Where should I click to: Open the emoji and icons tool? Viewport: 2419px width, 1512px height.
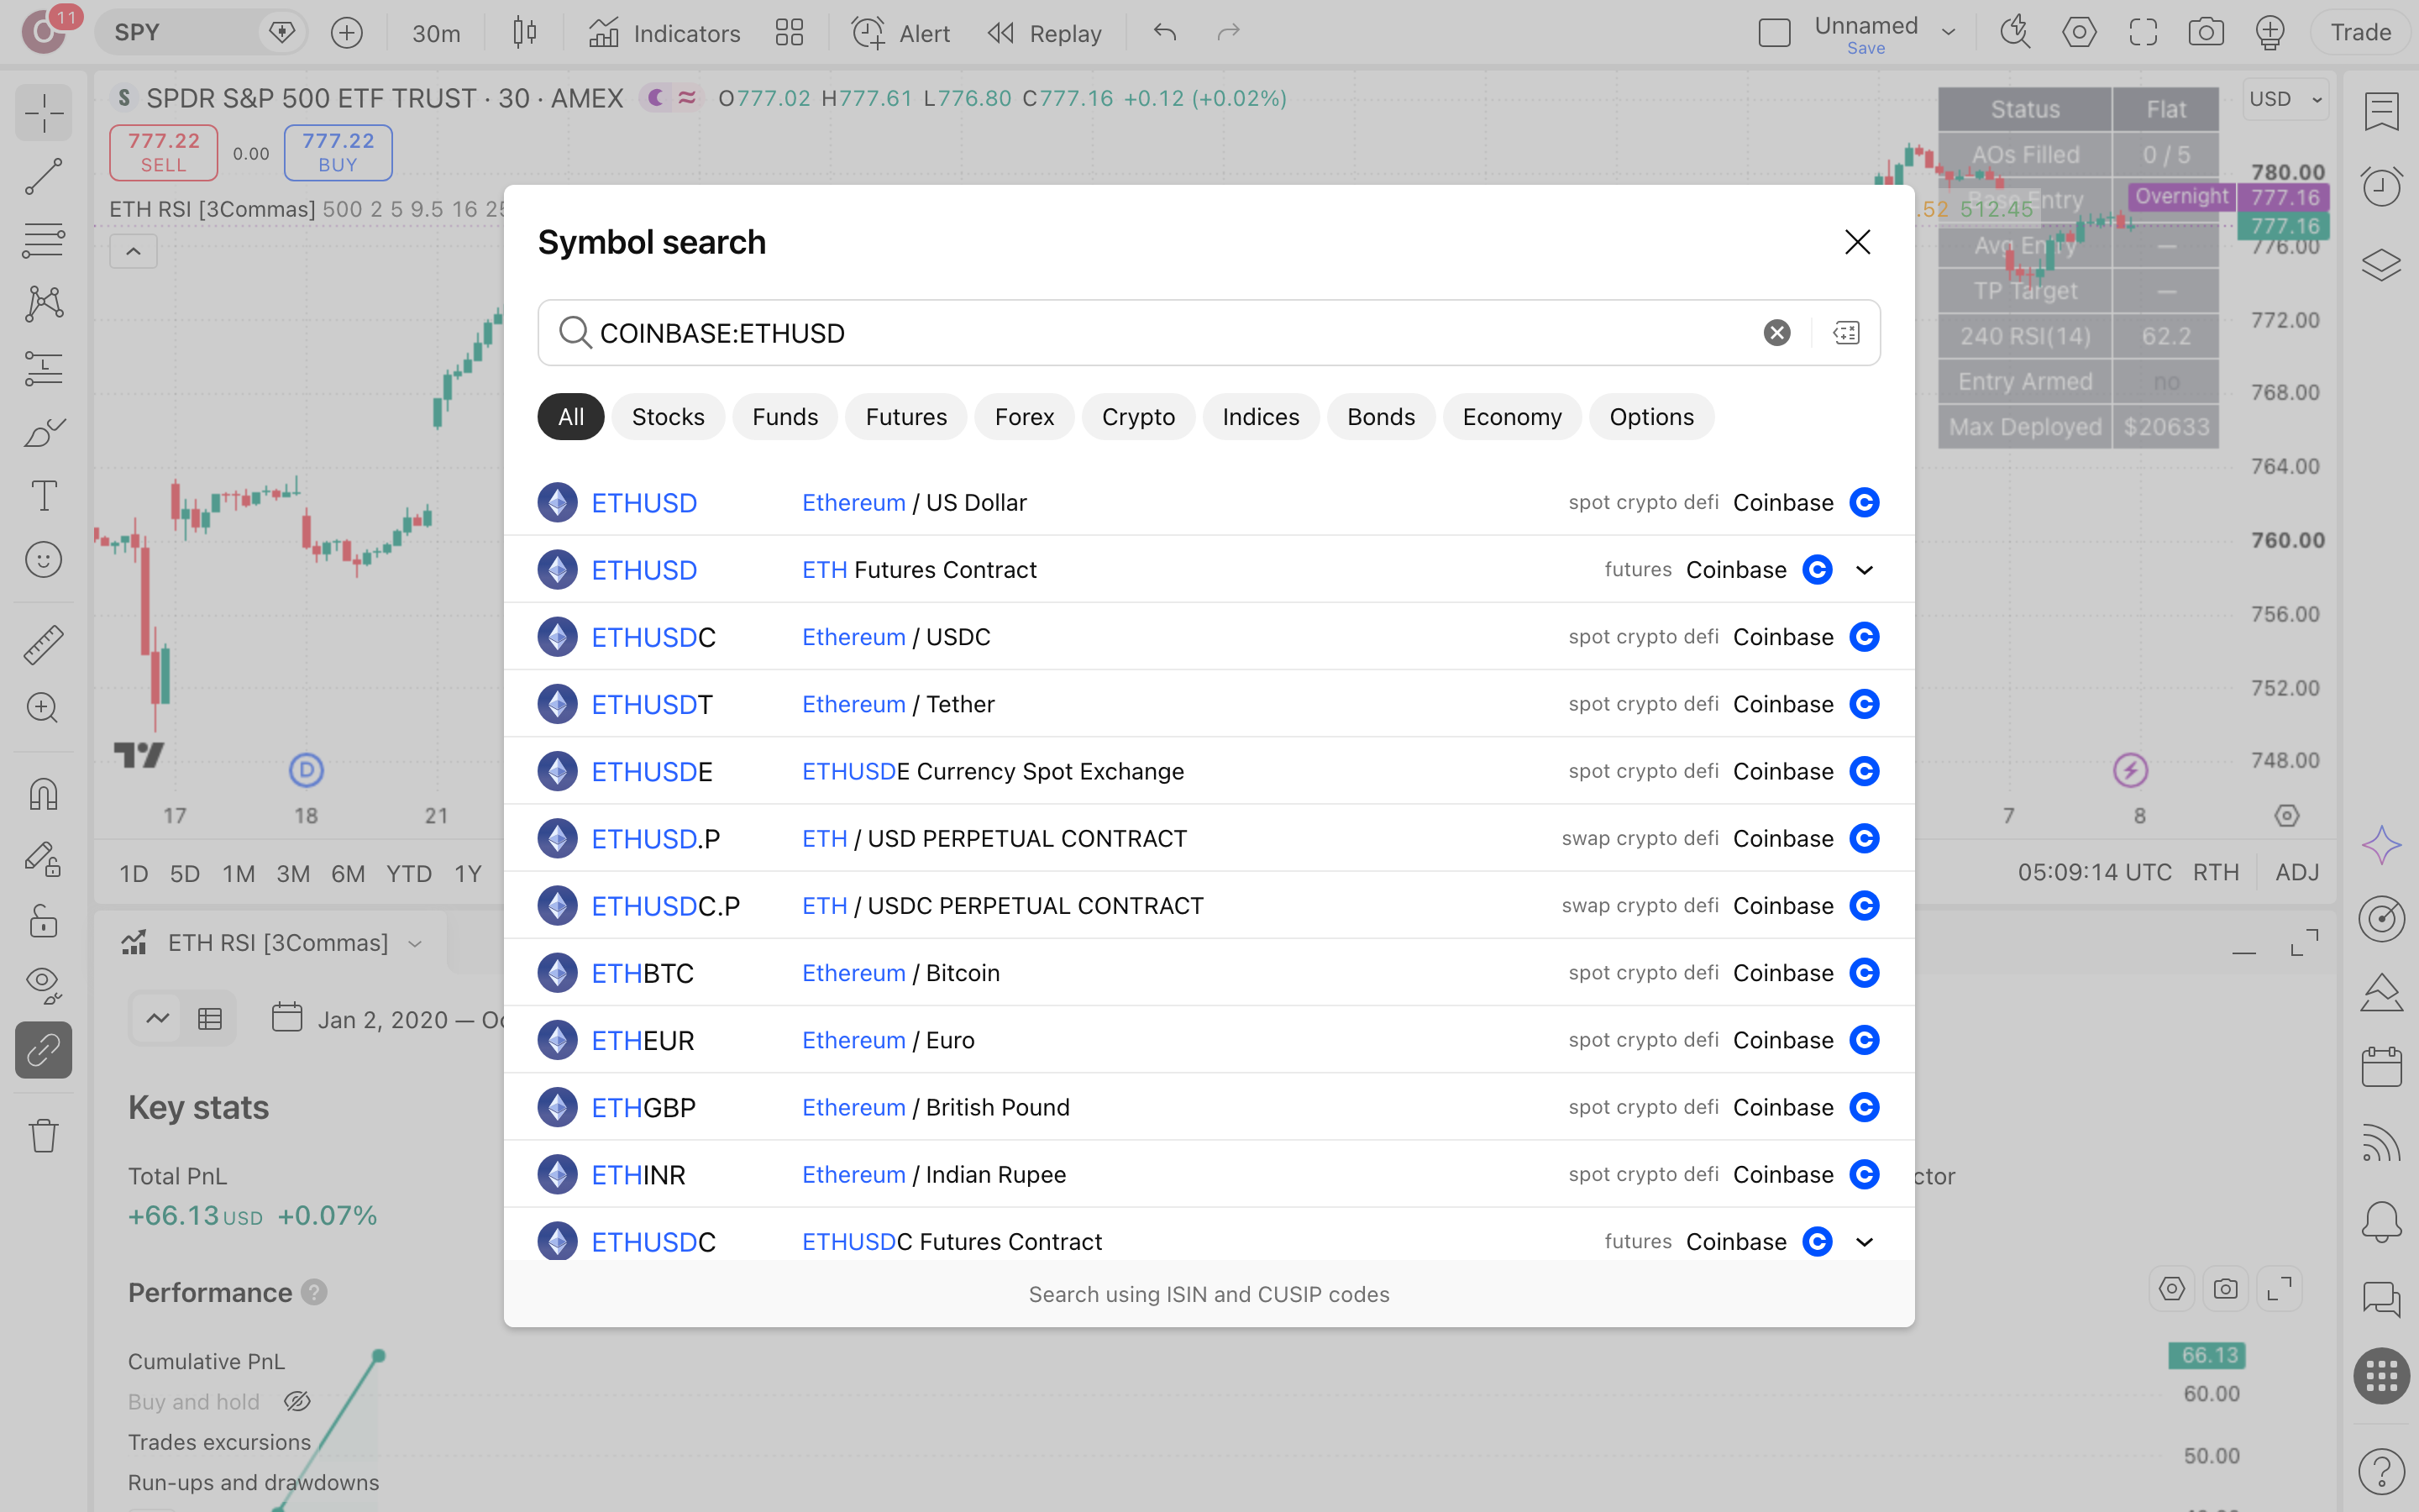pos(44,559)
